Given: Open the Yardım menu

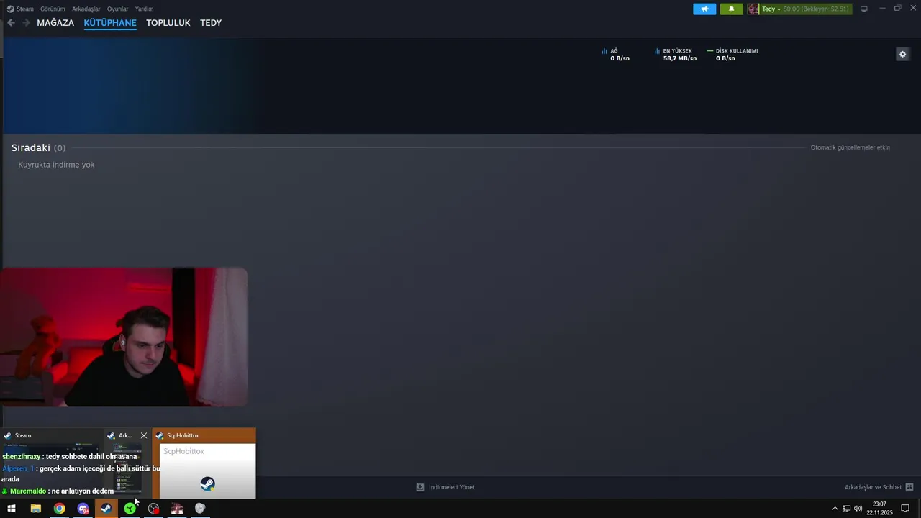Looking at the screenshot, I should point(144,9).
